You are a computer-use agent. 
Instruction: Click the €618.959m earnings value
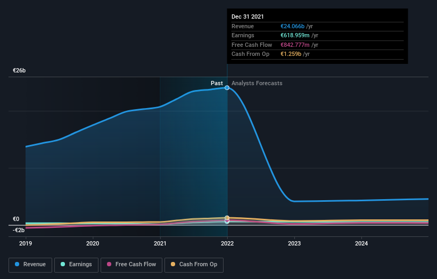[295, 35]
